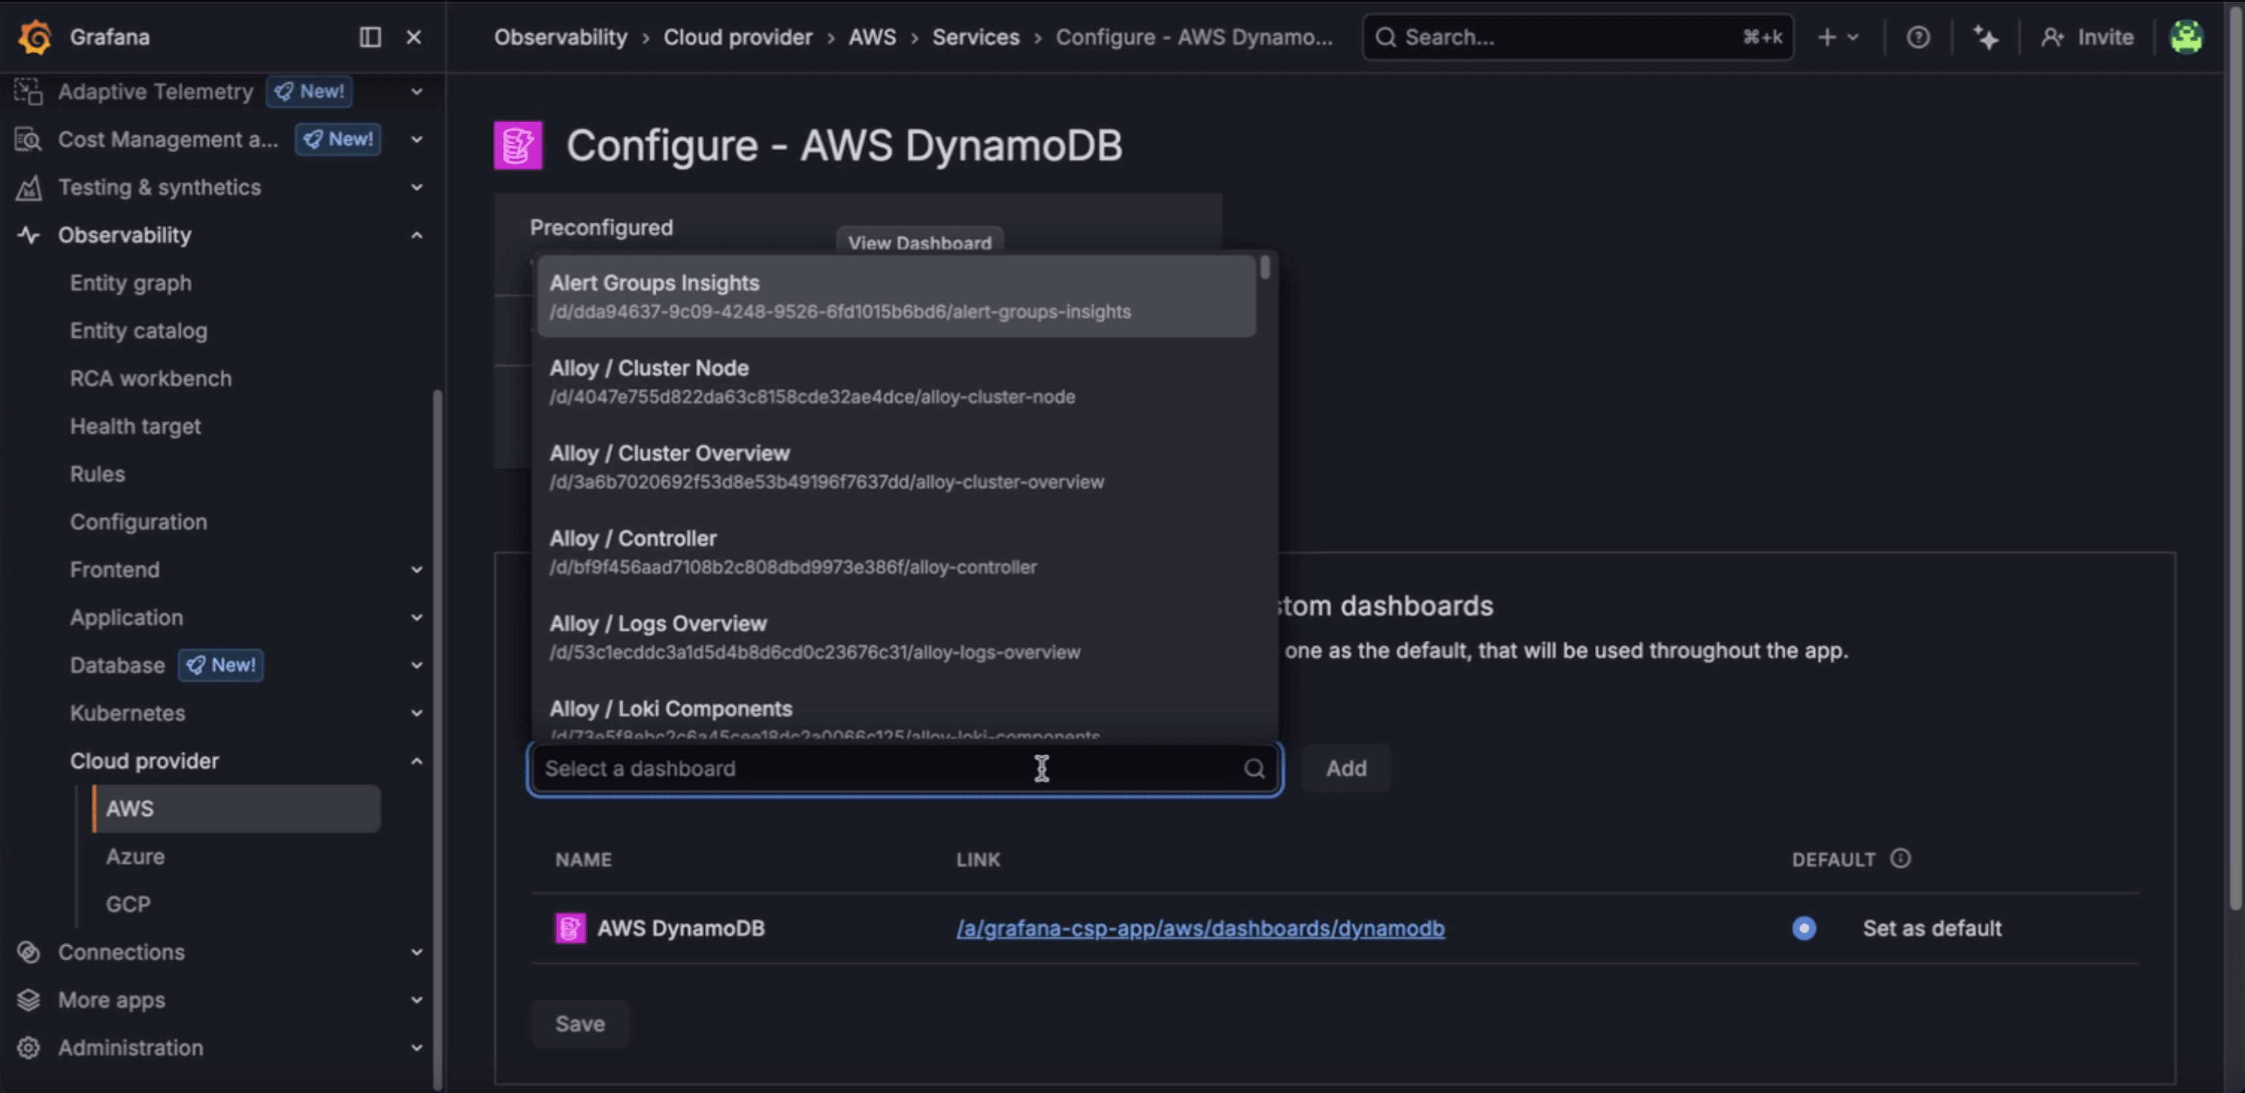The width and height of the screenshot is (2245, 1093).
Task: Expand the Database submenu
Action: (x=416, y=665)
